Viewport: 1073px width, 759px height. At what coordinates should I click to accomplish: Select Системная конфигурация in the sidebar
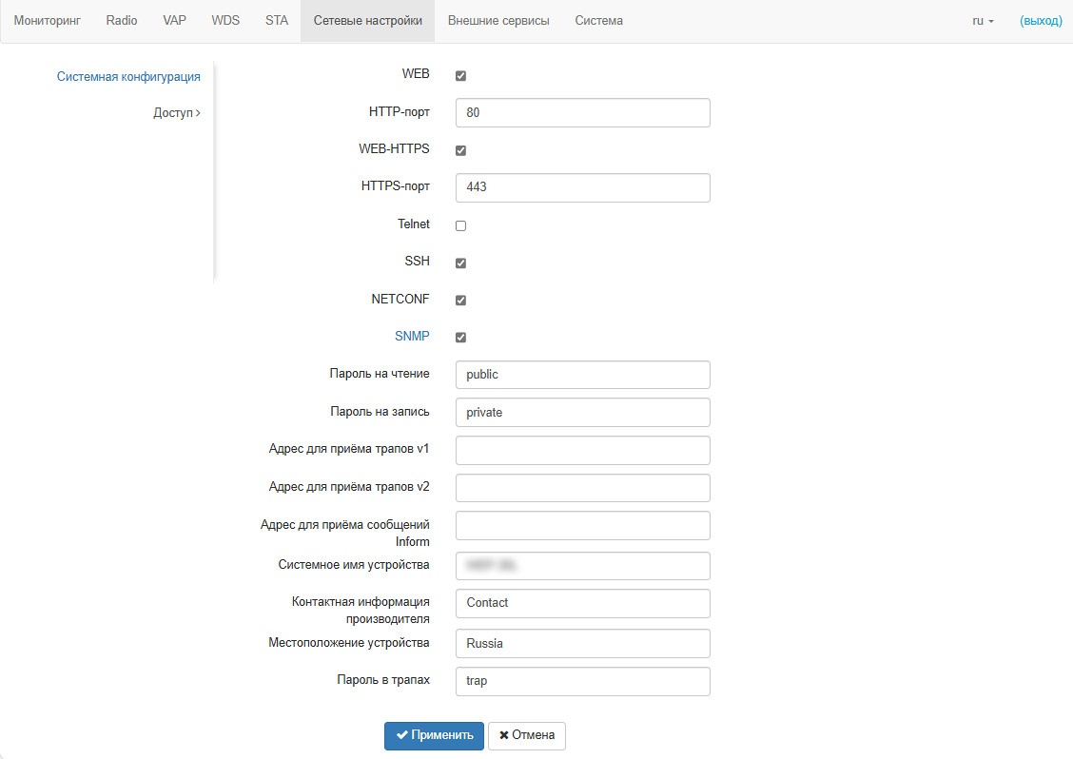pyautogui.click(x=128, y=77)
